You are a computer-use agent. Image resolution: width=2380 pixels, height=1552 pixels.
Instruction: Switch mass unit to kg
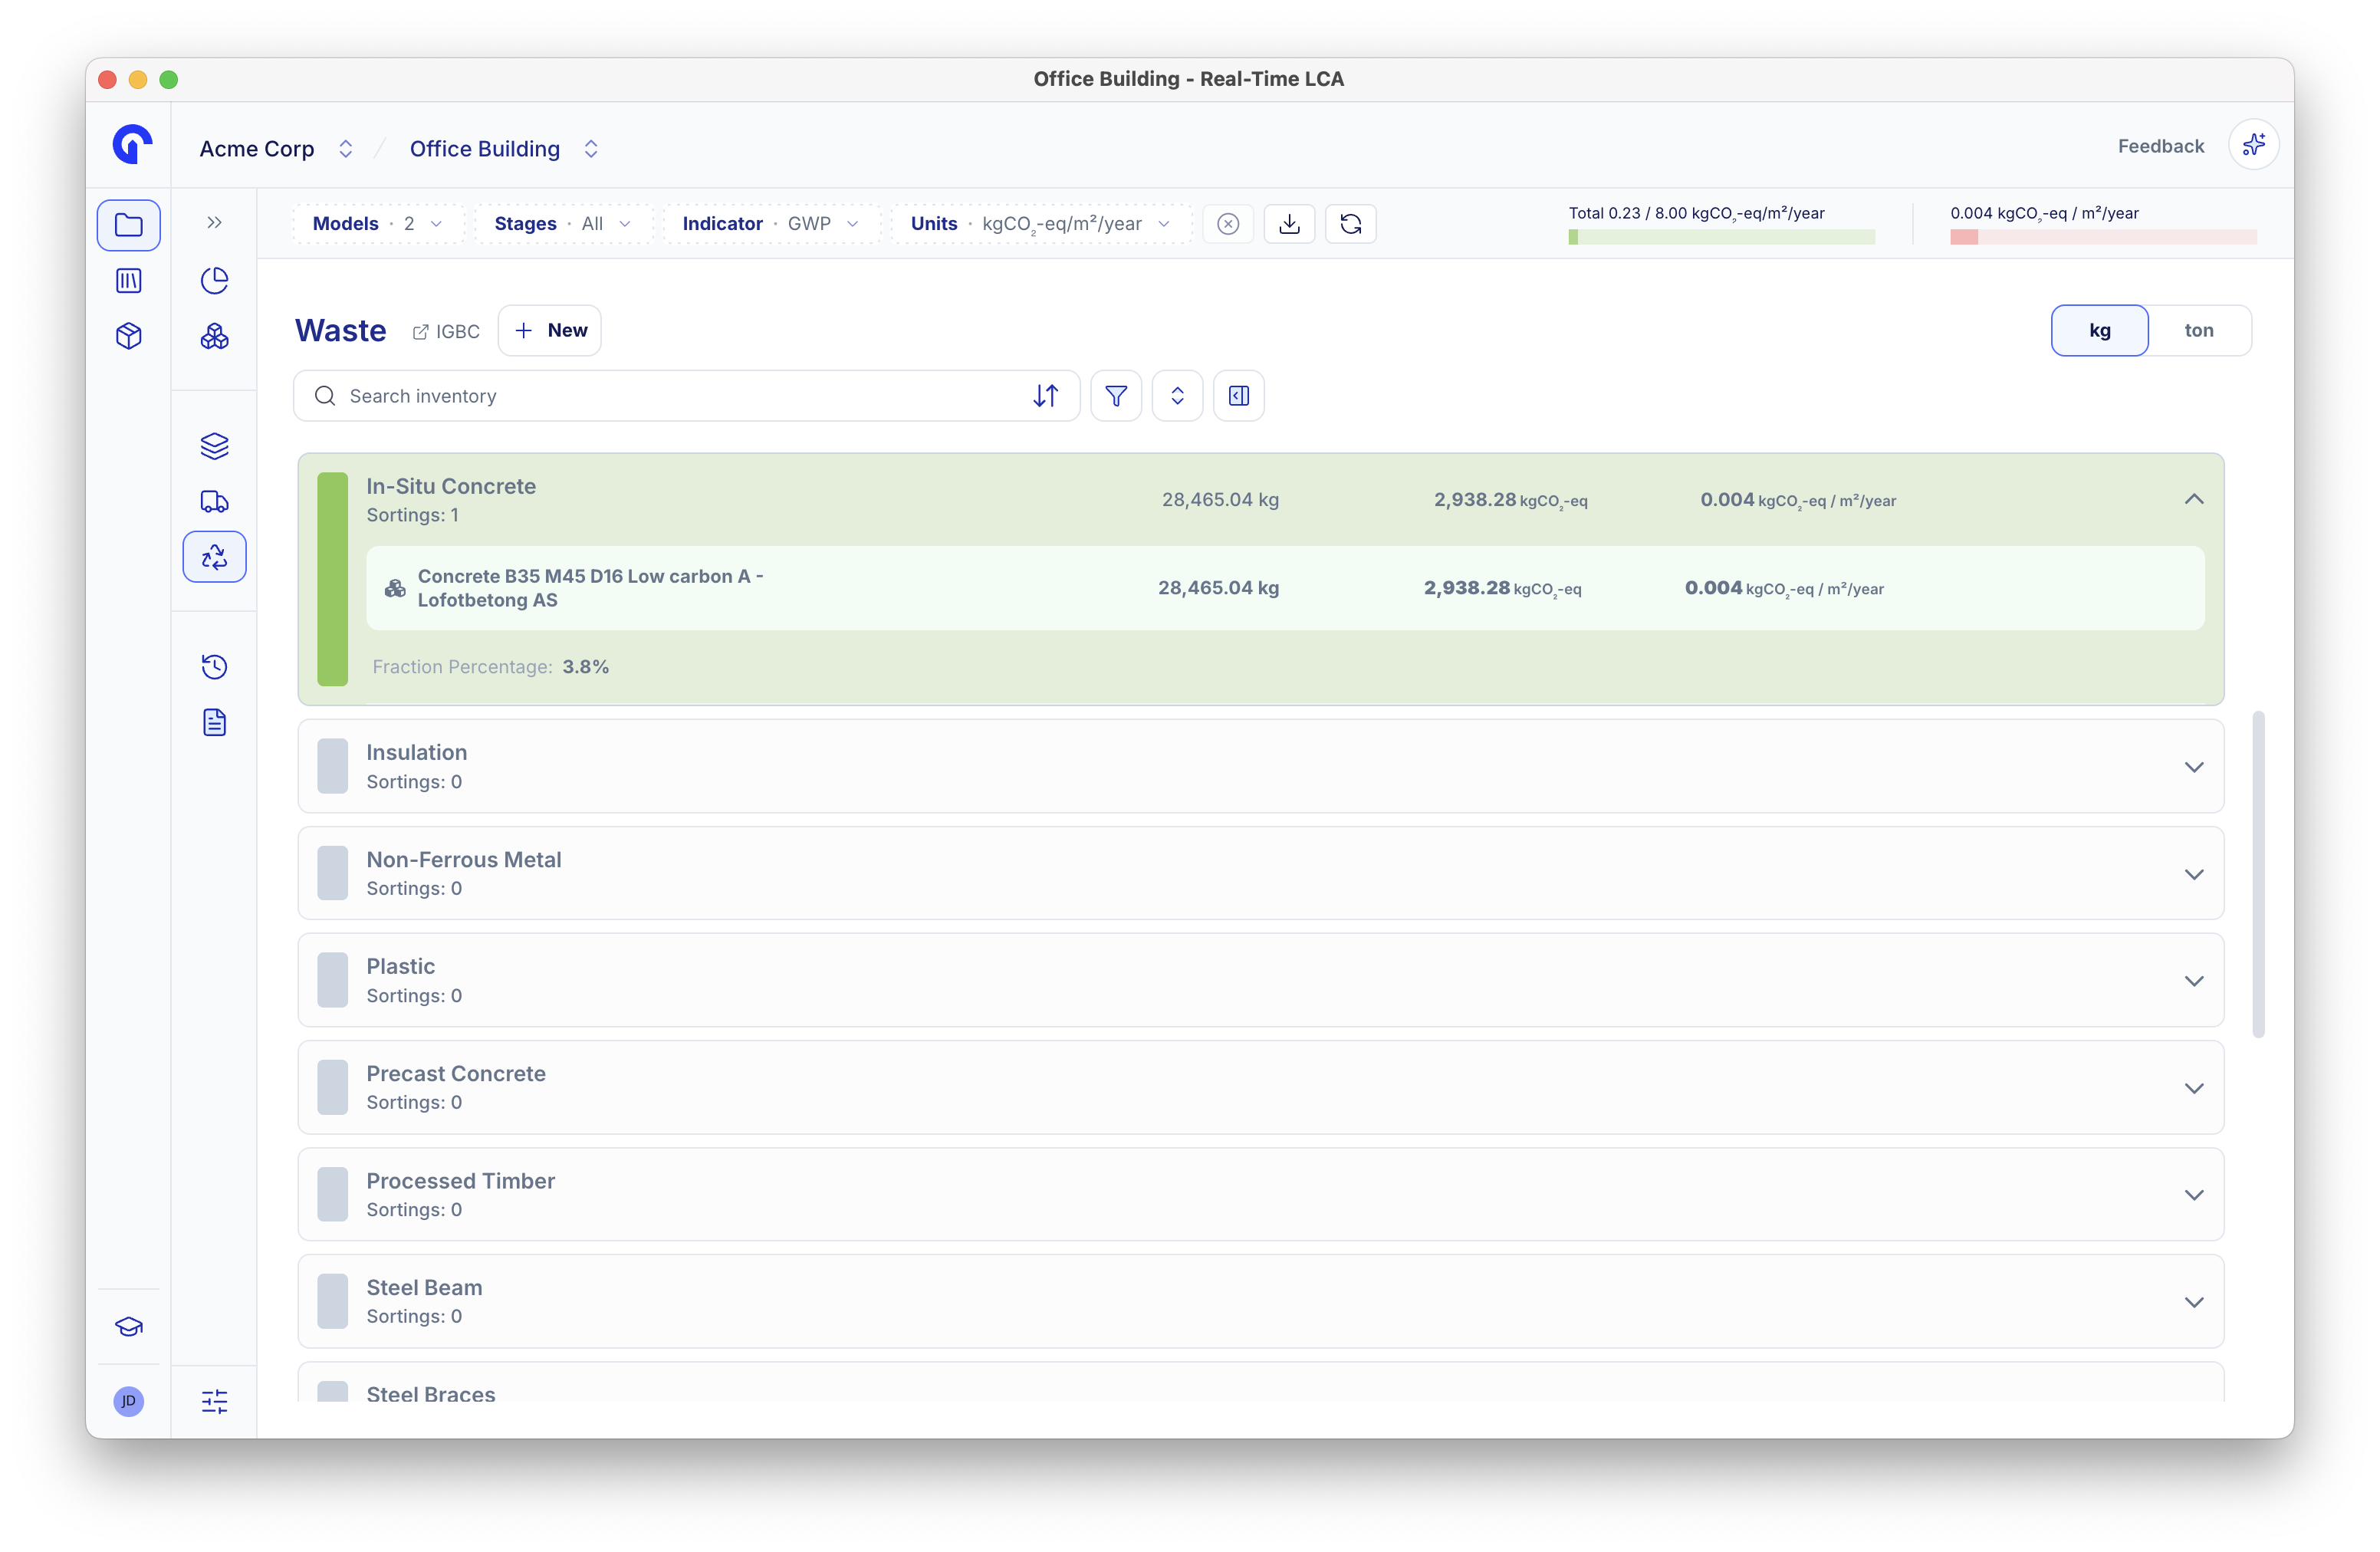[x=2099, y=330]
